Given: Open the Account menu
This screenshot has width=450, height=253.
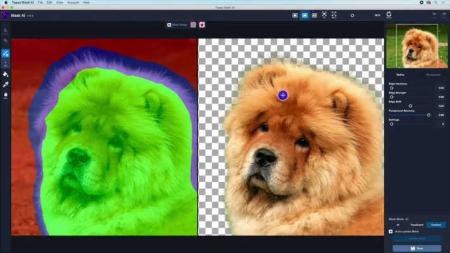Looking at the screenshot, I should coord(73,3).
